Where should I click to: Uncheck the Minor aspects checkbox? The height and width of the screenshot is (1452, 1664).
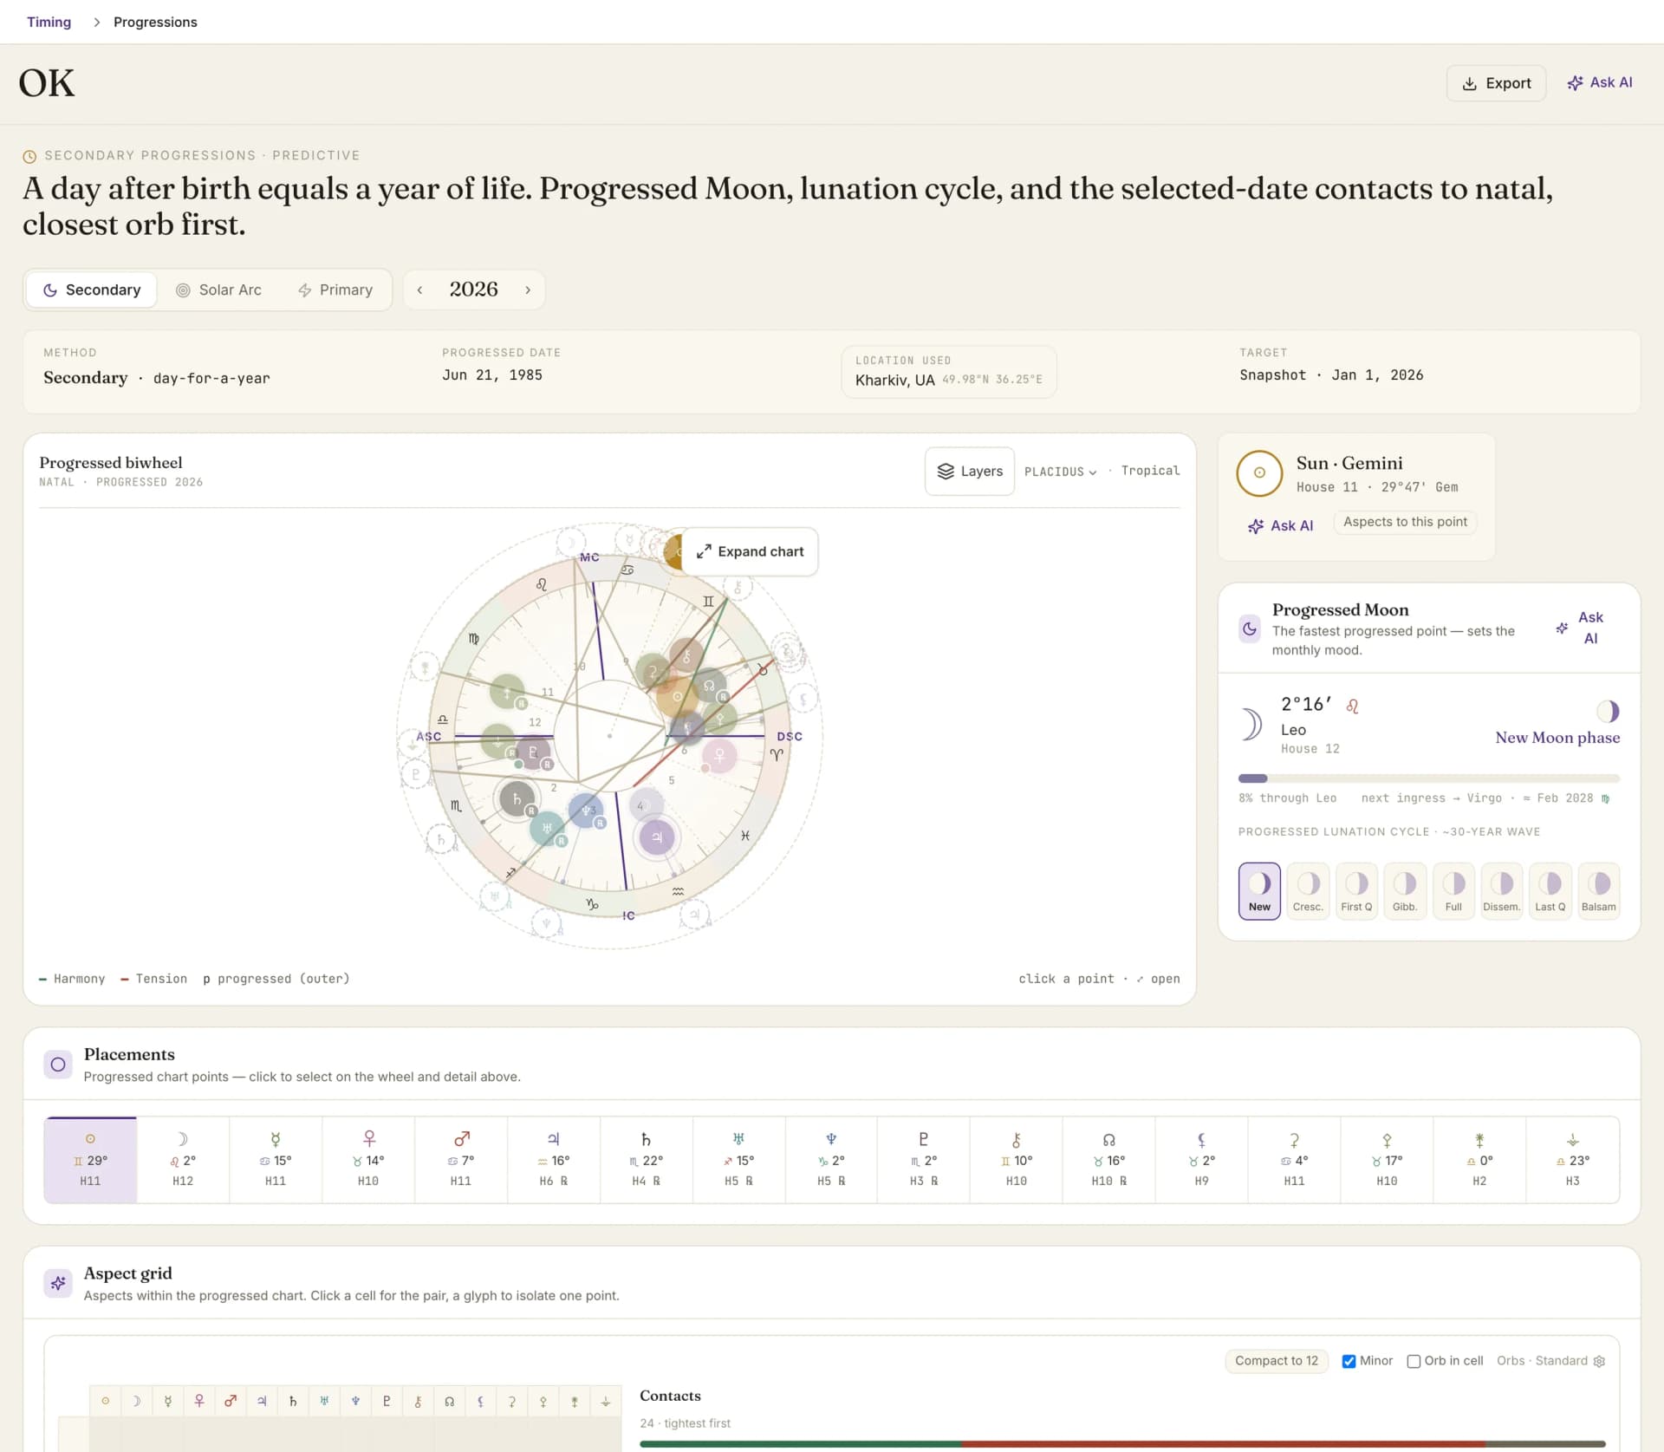click(x=1349, y=1361)
